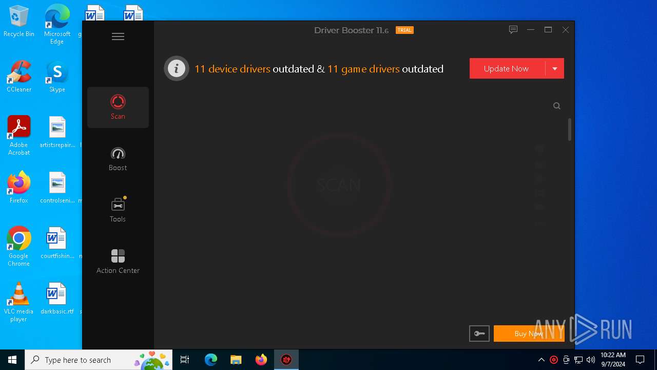The width and height of the screenshot is (657, 370).
Task: Select the CCleaner desktop shortcut
Action: 19,77
